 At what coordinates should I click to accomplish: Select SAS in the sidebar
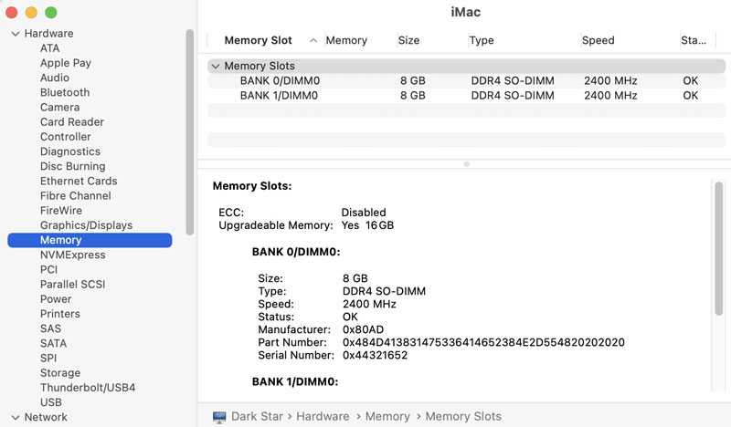click(50, 328)
